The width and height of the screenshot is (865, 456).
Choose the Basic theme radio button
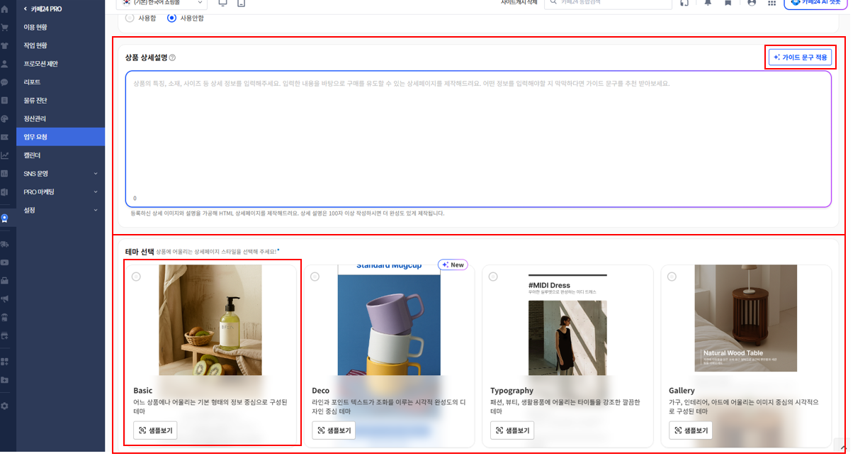pos(136,277)
